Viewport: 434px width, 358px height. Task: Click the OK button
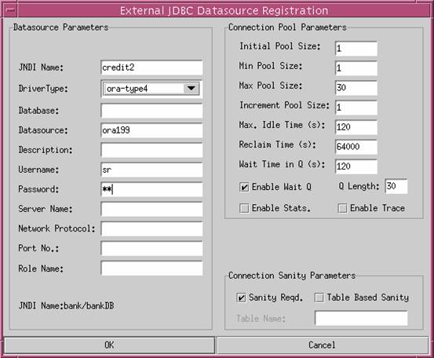[x=109, y=345]
